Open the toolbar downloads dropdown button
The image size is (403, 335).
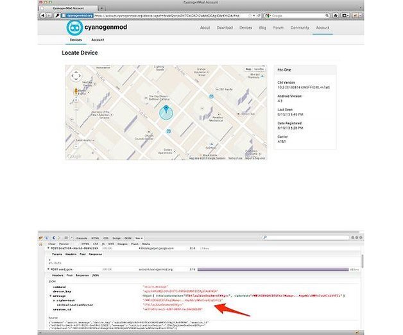point(345,15)
